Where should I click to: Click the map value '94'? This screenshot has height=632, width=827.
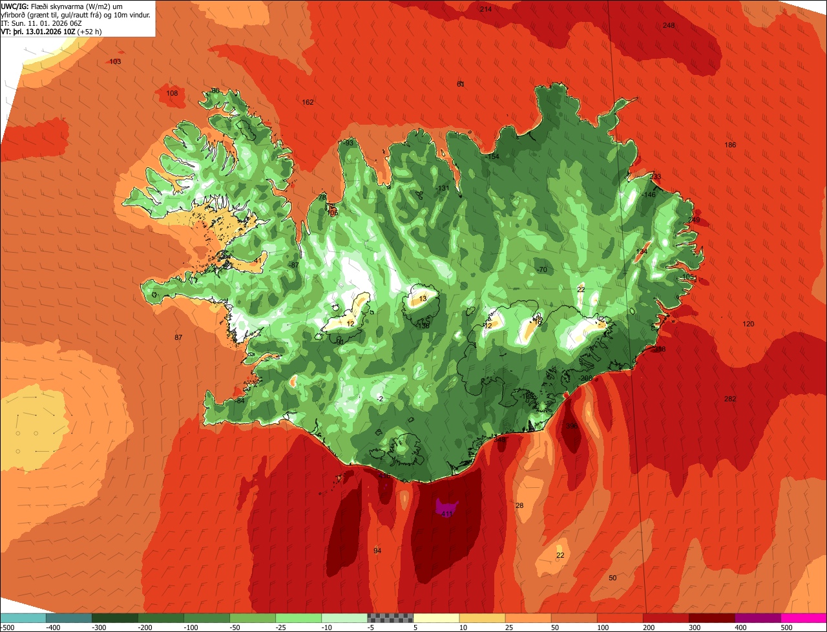[x=377, y=551]
